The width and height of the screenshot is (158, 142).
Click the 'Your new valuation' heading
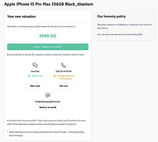[x=21, y=16]
